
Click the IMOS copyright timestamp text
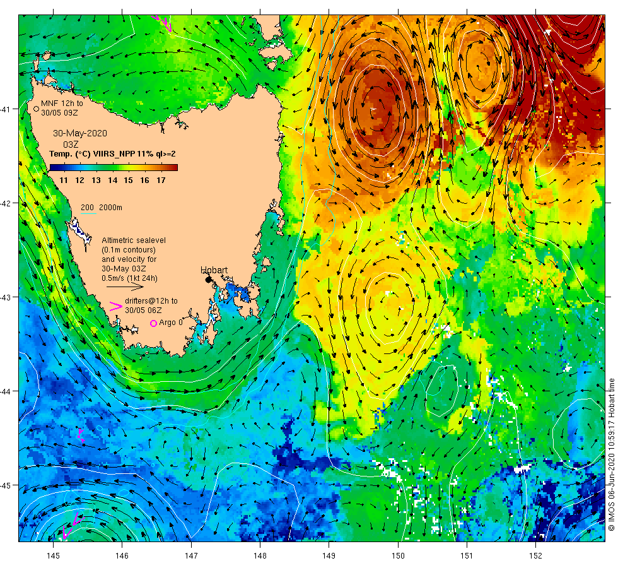[x=611, y=454]
